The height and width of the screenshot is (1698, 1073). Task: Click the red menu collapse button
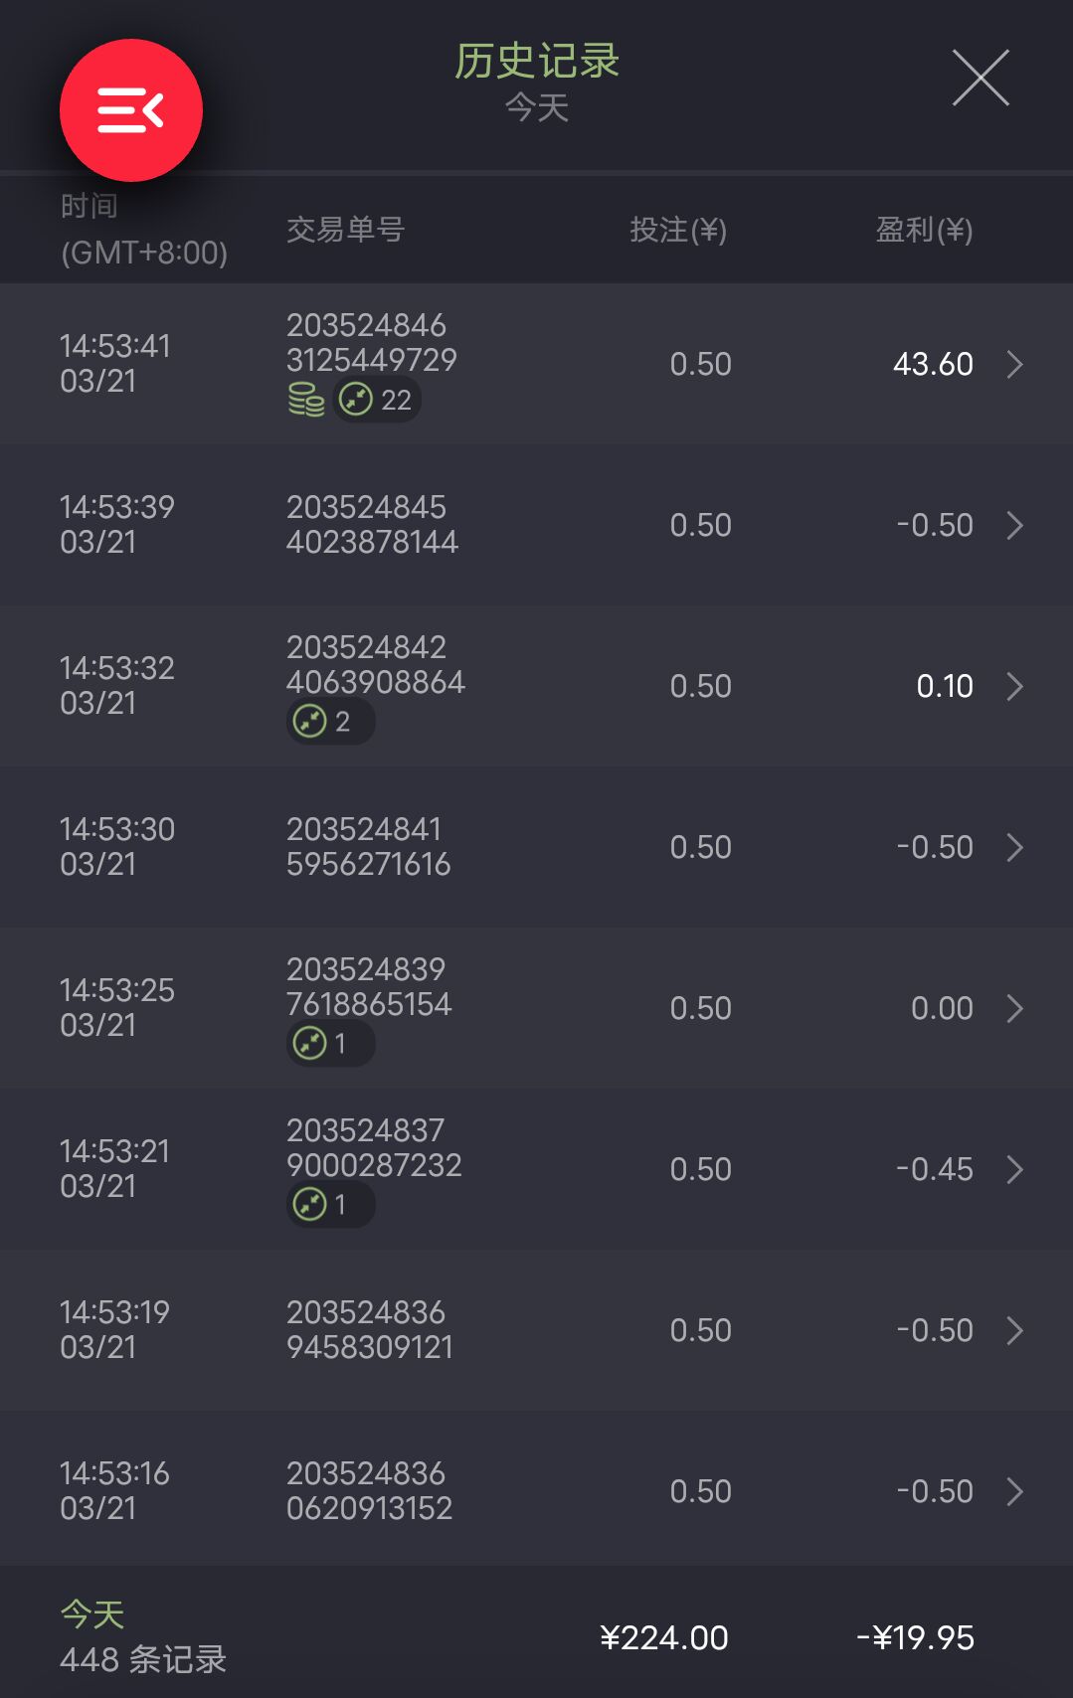(x=130, y=110)
